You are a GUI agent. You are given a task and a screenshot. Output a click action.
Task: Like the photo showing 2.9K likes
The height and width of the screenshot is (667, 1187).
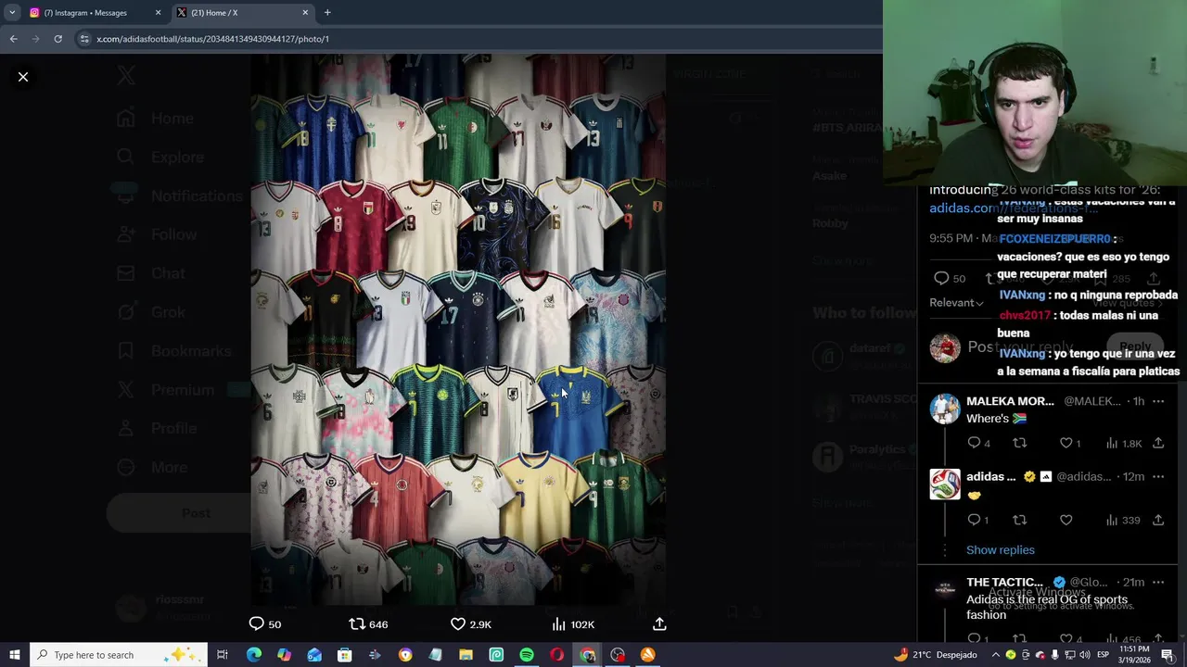tap(471, 624)
